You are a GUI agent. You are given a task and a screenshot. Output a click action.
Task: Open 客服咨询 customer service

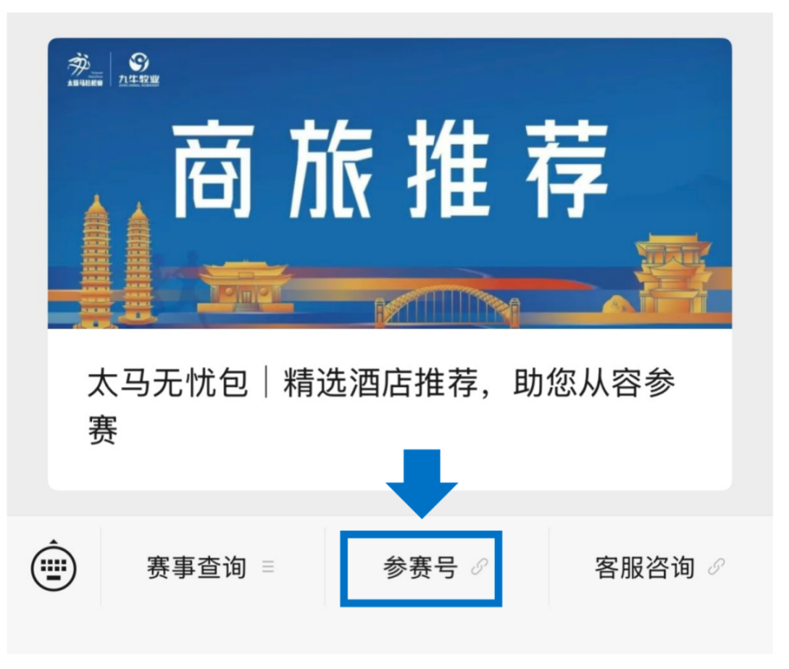point(659,567)
